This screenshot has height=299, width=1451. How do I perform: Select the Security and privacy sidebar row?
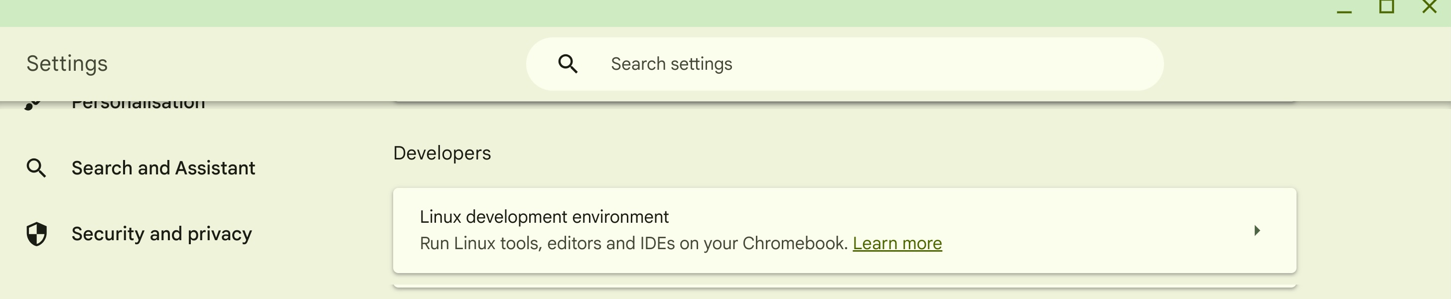[161, 234]
